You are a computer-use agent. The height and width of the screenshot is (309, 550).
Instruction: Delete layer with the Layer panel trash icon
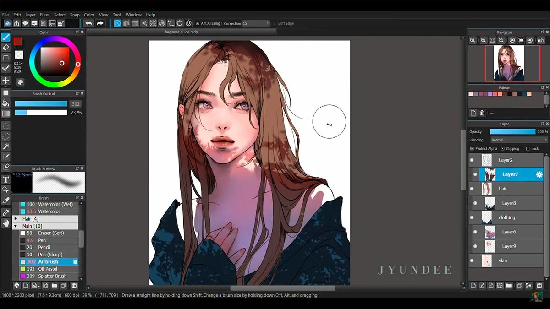539,286
